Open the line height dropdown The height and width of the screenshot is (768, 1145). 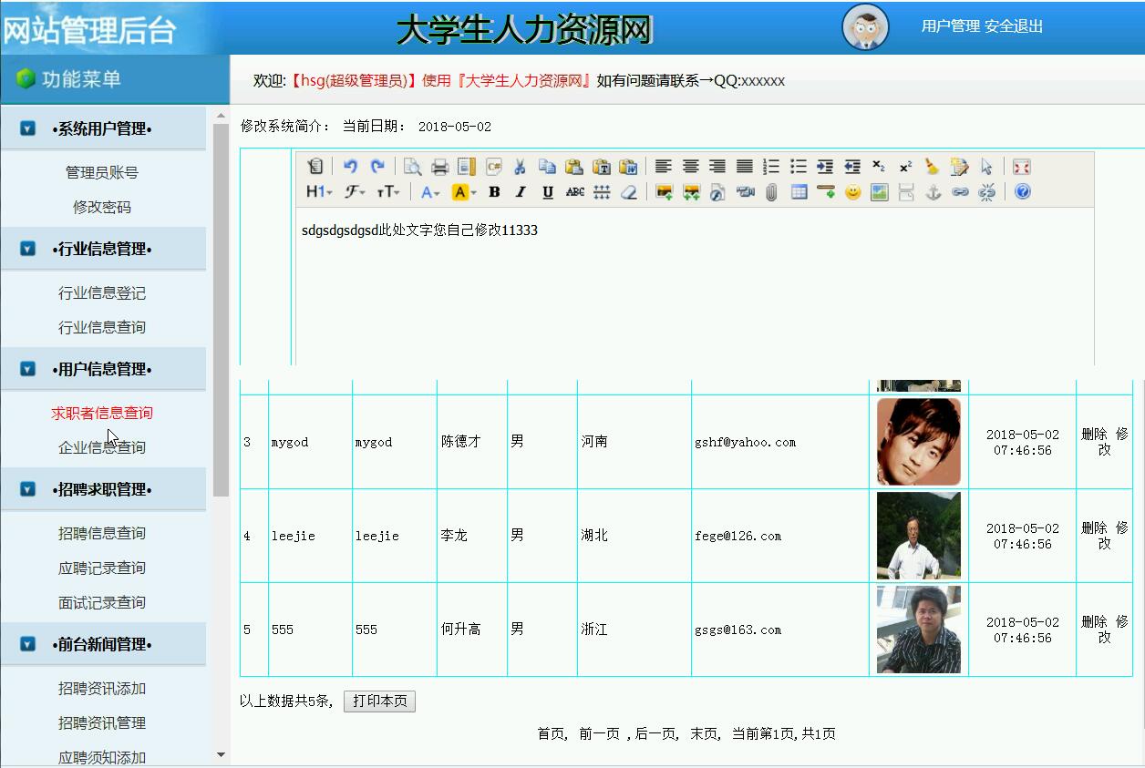(602, 191)
